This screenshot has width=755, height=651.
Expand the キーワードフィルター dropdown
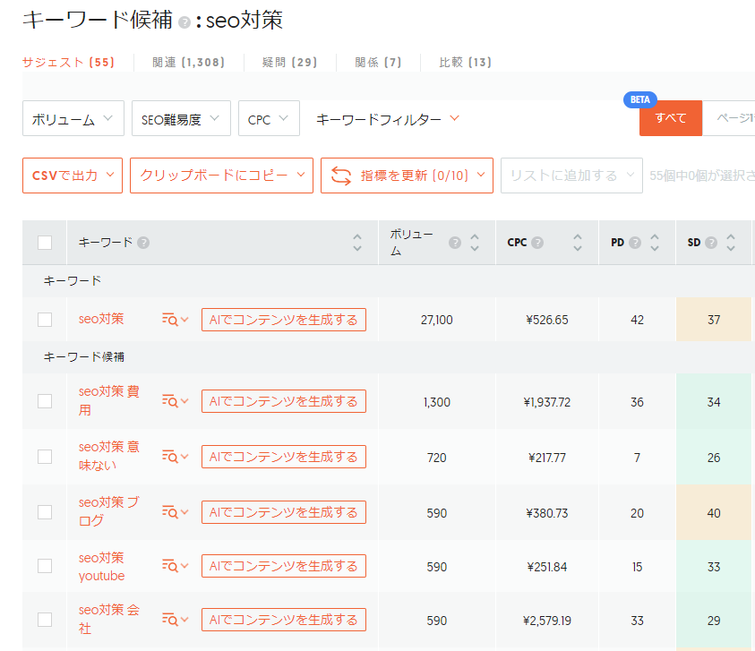coord(388,119)
